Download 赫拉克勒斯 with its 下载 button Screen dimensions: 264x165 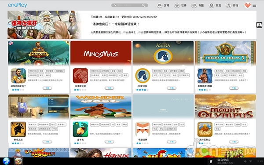coord(48,88)
